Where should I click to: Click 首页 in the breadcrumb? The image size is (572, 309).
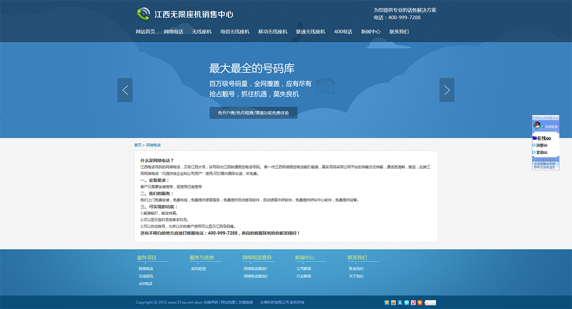coord(137,145)
